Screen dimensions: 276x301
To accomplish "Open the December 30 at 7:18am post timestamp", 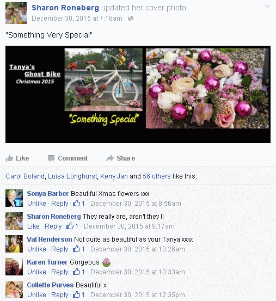I will [77, 19].
